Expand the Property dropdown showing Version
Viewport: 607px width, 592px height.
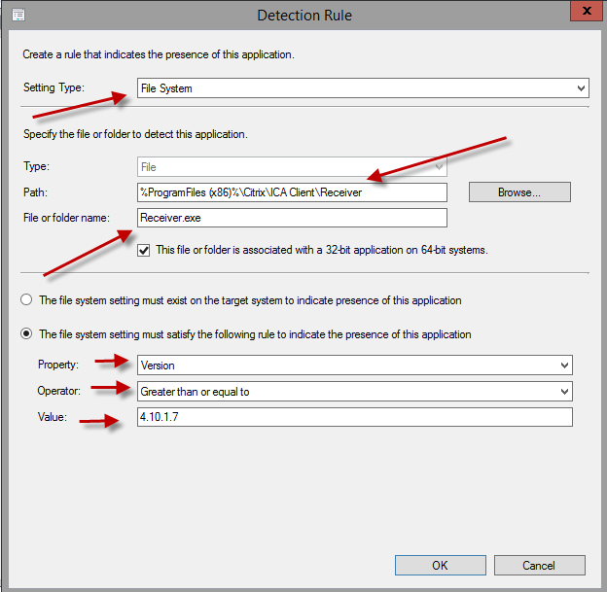pos(354,365)
